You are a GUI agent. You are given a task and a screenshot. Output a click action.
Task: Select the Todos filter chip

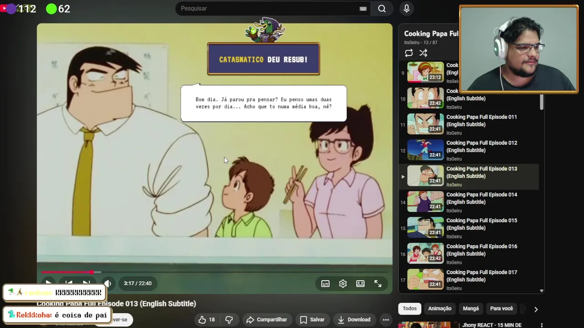[x=410, y=308]
